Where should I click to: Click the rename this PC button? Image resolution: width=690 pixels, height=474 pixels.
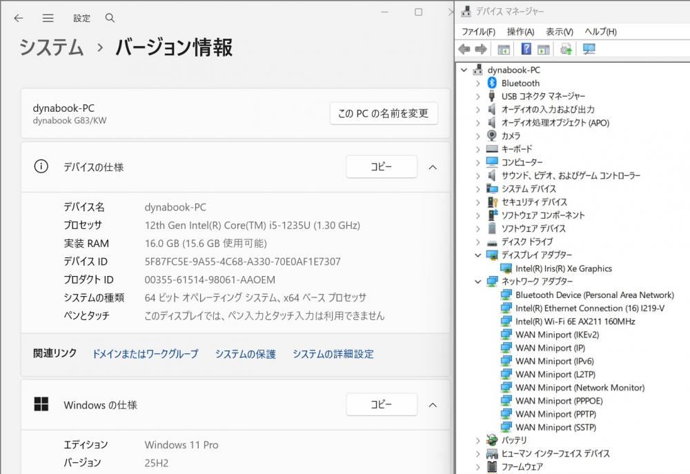point(384,113)
